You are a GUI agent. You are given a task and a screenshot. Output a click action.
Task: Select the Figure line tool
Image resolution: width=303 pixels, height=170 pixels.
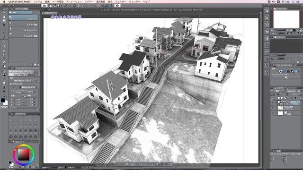[4, 79]
